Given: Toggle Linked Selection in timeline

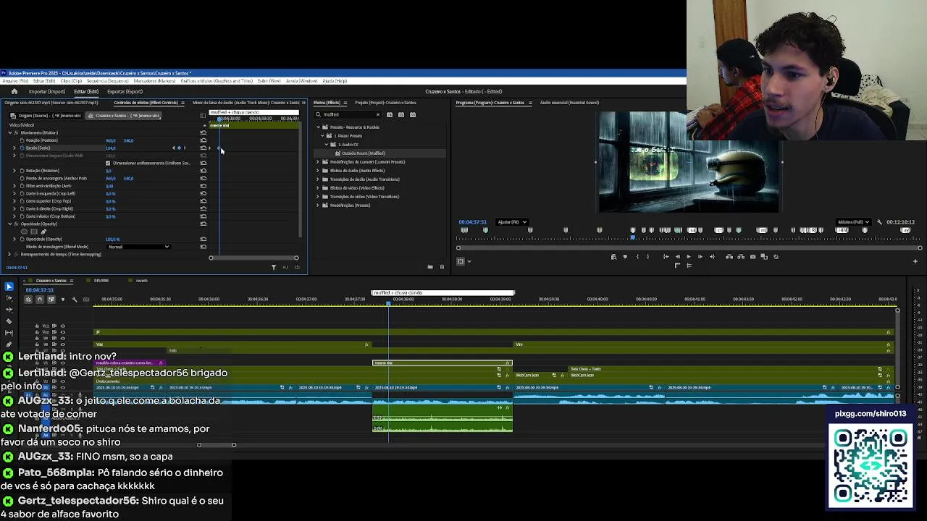Looking at the screenshot, I should click(x=51, y=300).
